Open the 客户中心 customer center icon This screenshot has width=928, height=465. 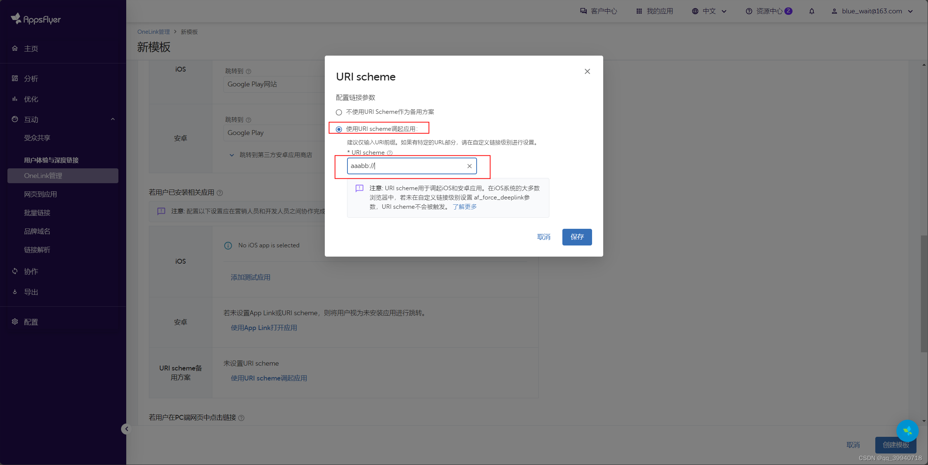coord(583,11)
